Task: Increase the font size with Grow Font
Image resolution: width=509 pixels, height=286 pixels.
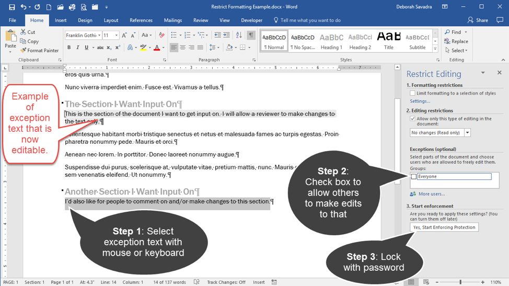Action: 124,36
